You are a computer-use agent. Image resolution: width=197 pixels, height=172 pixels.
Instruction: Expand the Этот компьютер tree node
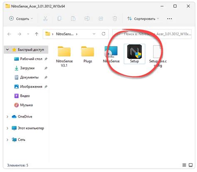pos(7,128)
